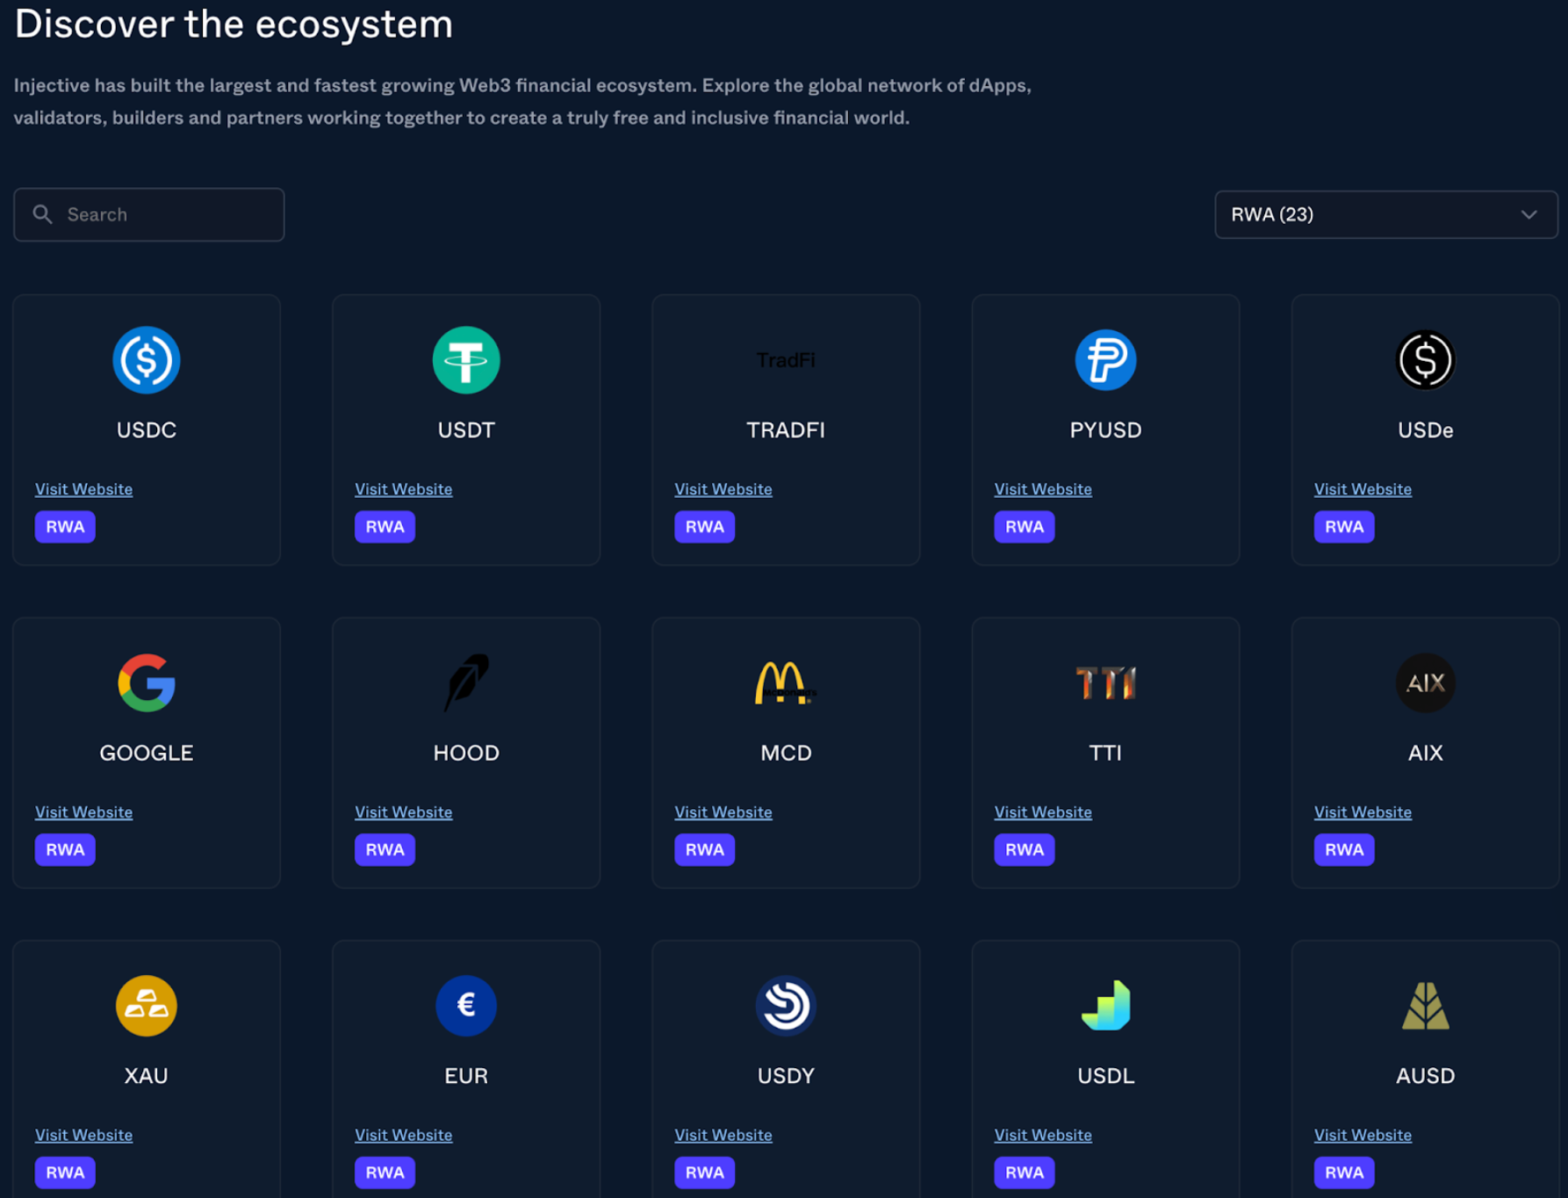Click the RWA tag on EUR card
The image size is (1568, 1198).
(x=385, y=1173)
